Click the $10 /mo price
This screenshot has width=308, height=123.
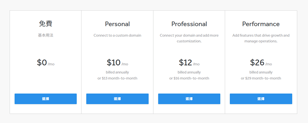pos(117,63)
